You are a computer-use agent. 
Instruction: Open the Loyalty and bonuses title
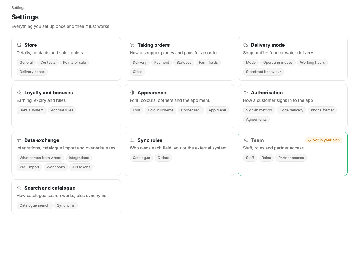49,93
